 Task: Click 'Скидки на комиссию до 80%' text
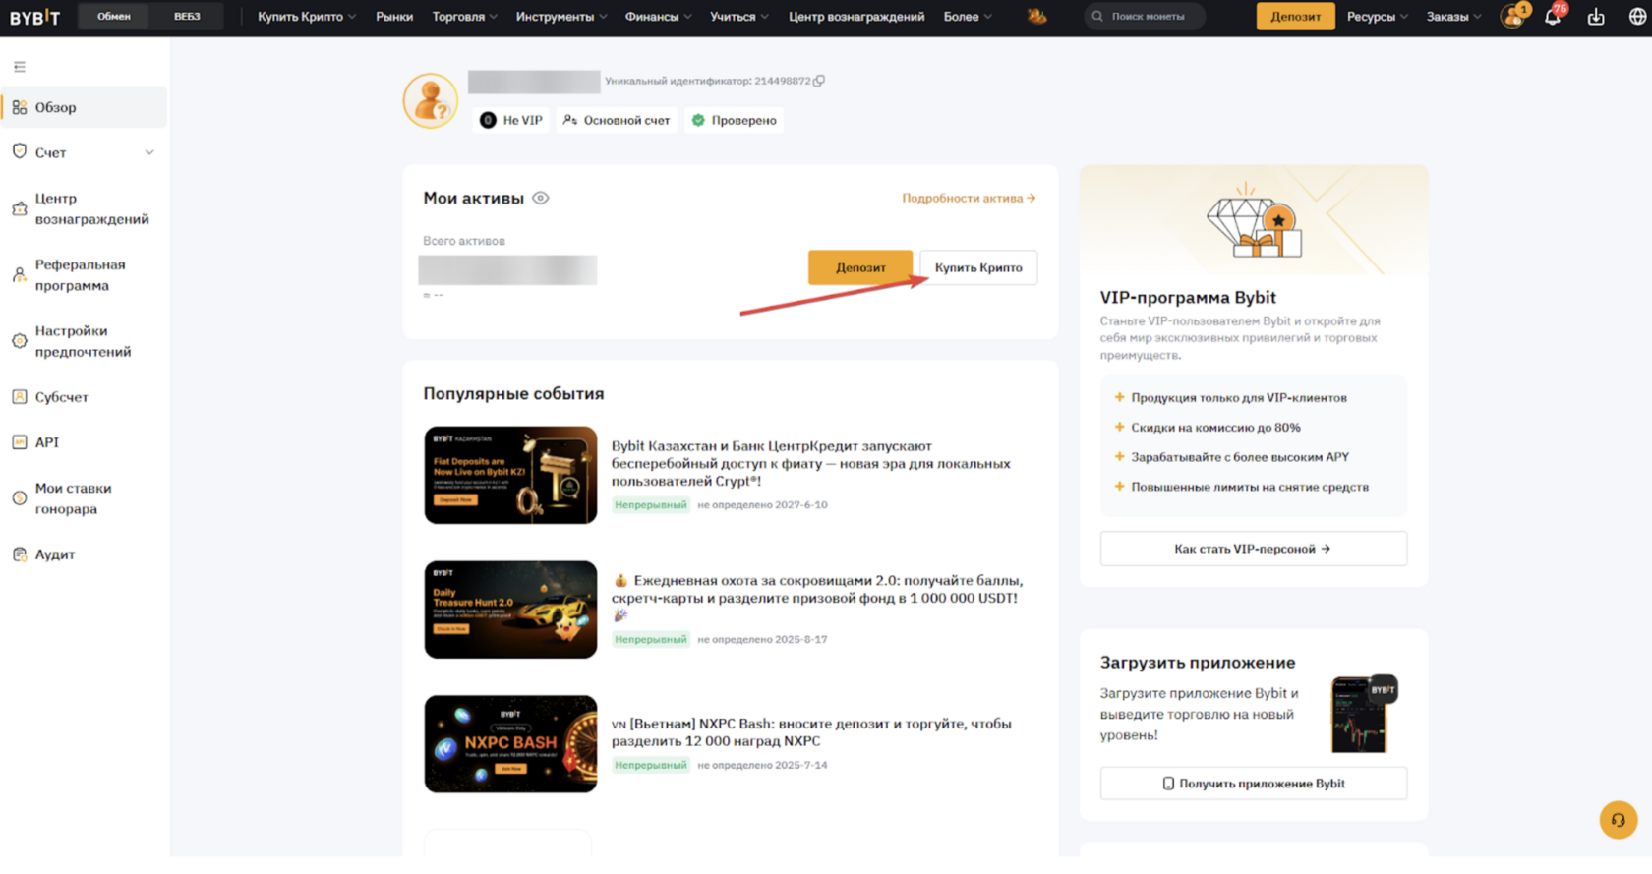(x=1215, y=428)
